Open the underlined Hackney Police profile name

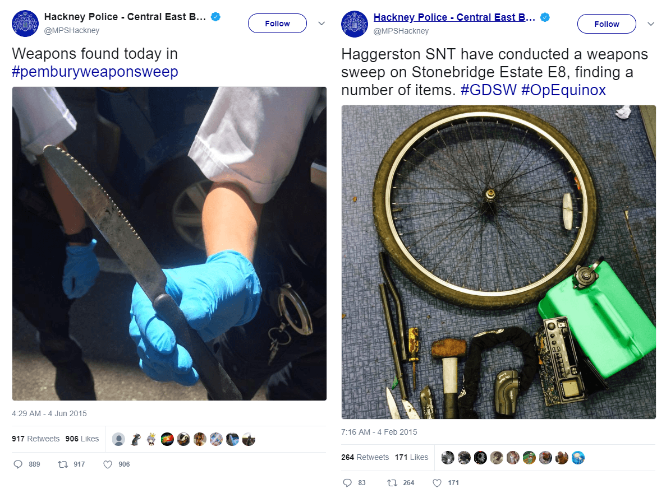click(454, 17)
